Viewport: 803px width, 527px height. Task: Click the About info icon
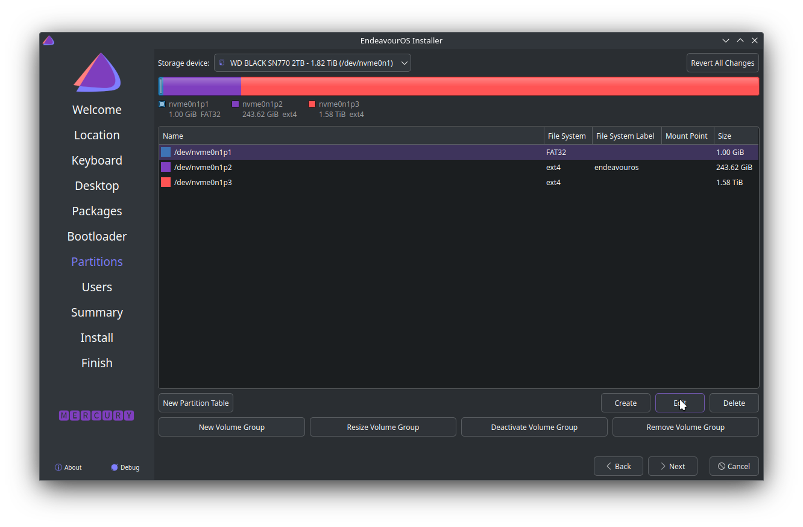(58, 467)
